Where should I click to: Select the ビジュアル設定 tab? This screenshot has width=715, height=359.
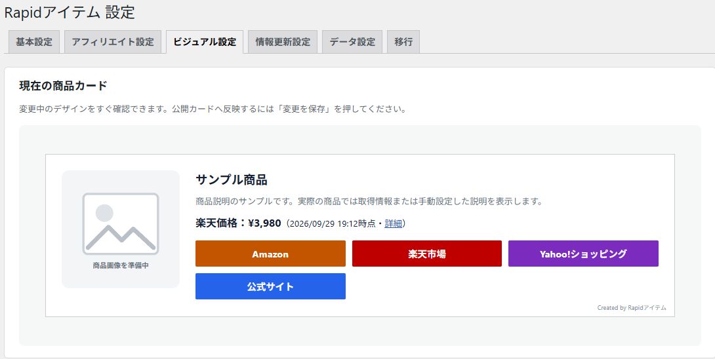coord(205,42)
